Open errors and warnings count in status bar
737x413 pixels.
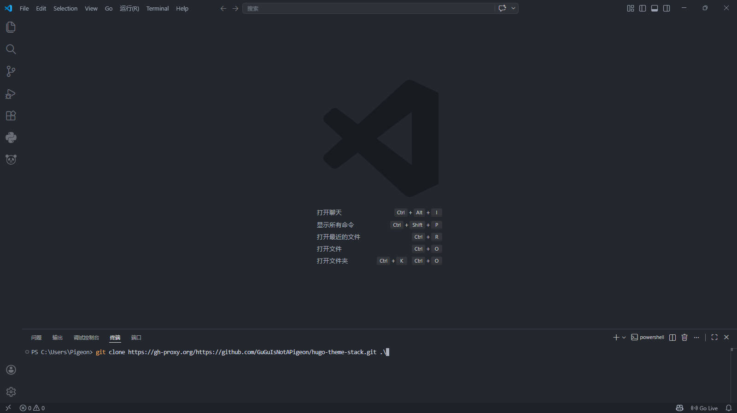[32, 408]
